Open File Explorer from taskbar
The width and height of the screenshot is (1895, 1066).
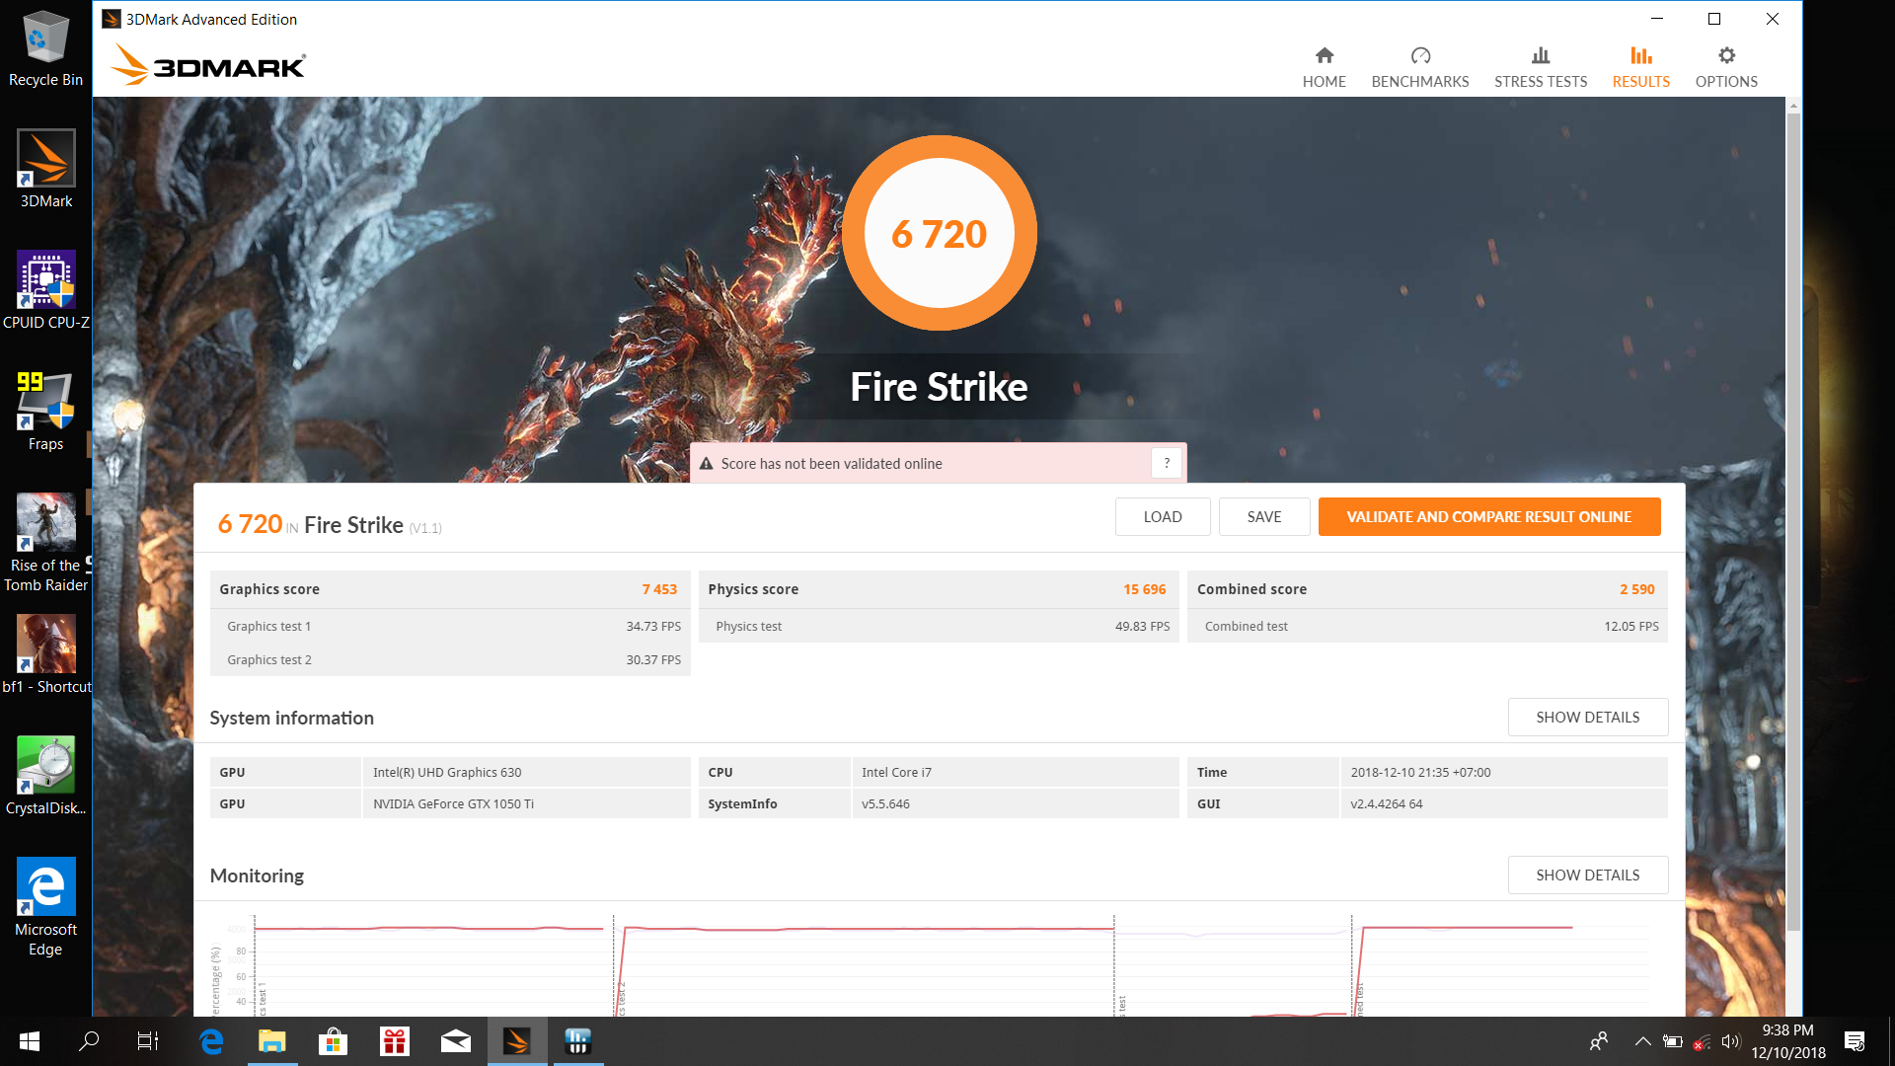click(x=271, y=1041)
